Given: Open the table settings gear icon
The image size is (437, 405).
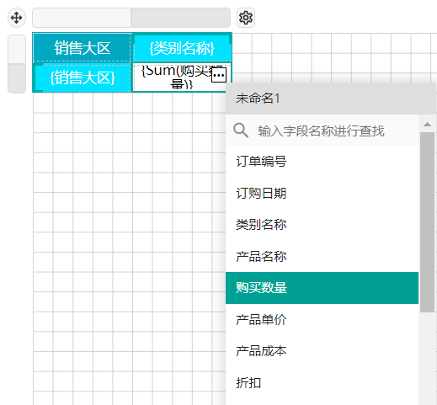Looking at the screenshot, I should coord(246,18).
